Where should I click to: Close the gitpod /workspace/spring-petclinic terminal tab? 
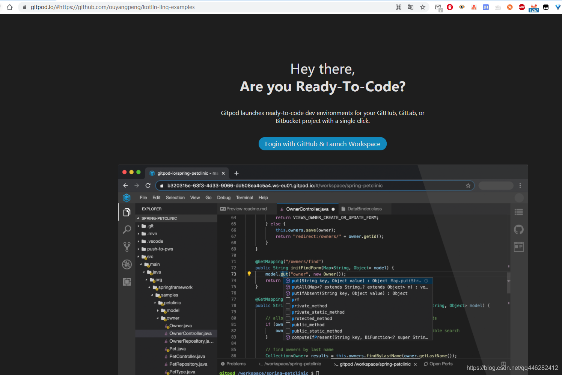pos(415,364)
